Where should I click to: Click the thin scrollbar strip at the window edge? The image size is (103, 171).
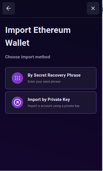click(x=102, y=85)
